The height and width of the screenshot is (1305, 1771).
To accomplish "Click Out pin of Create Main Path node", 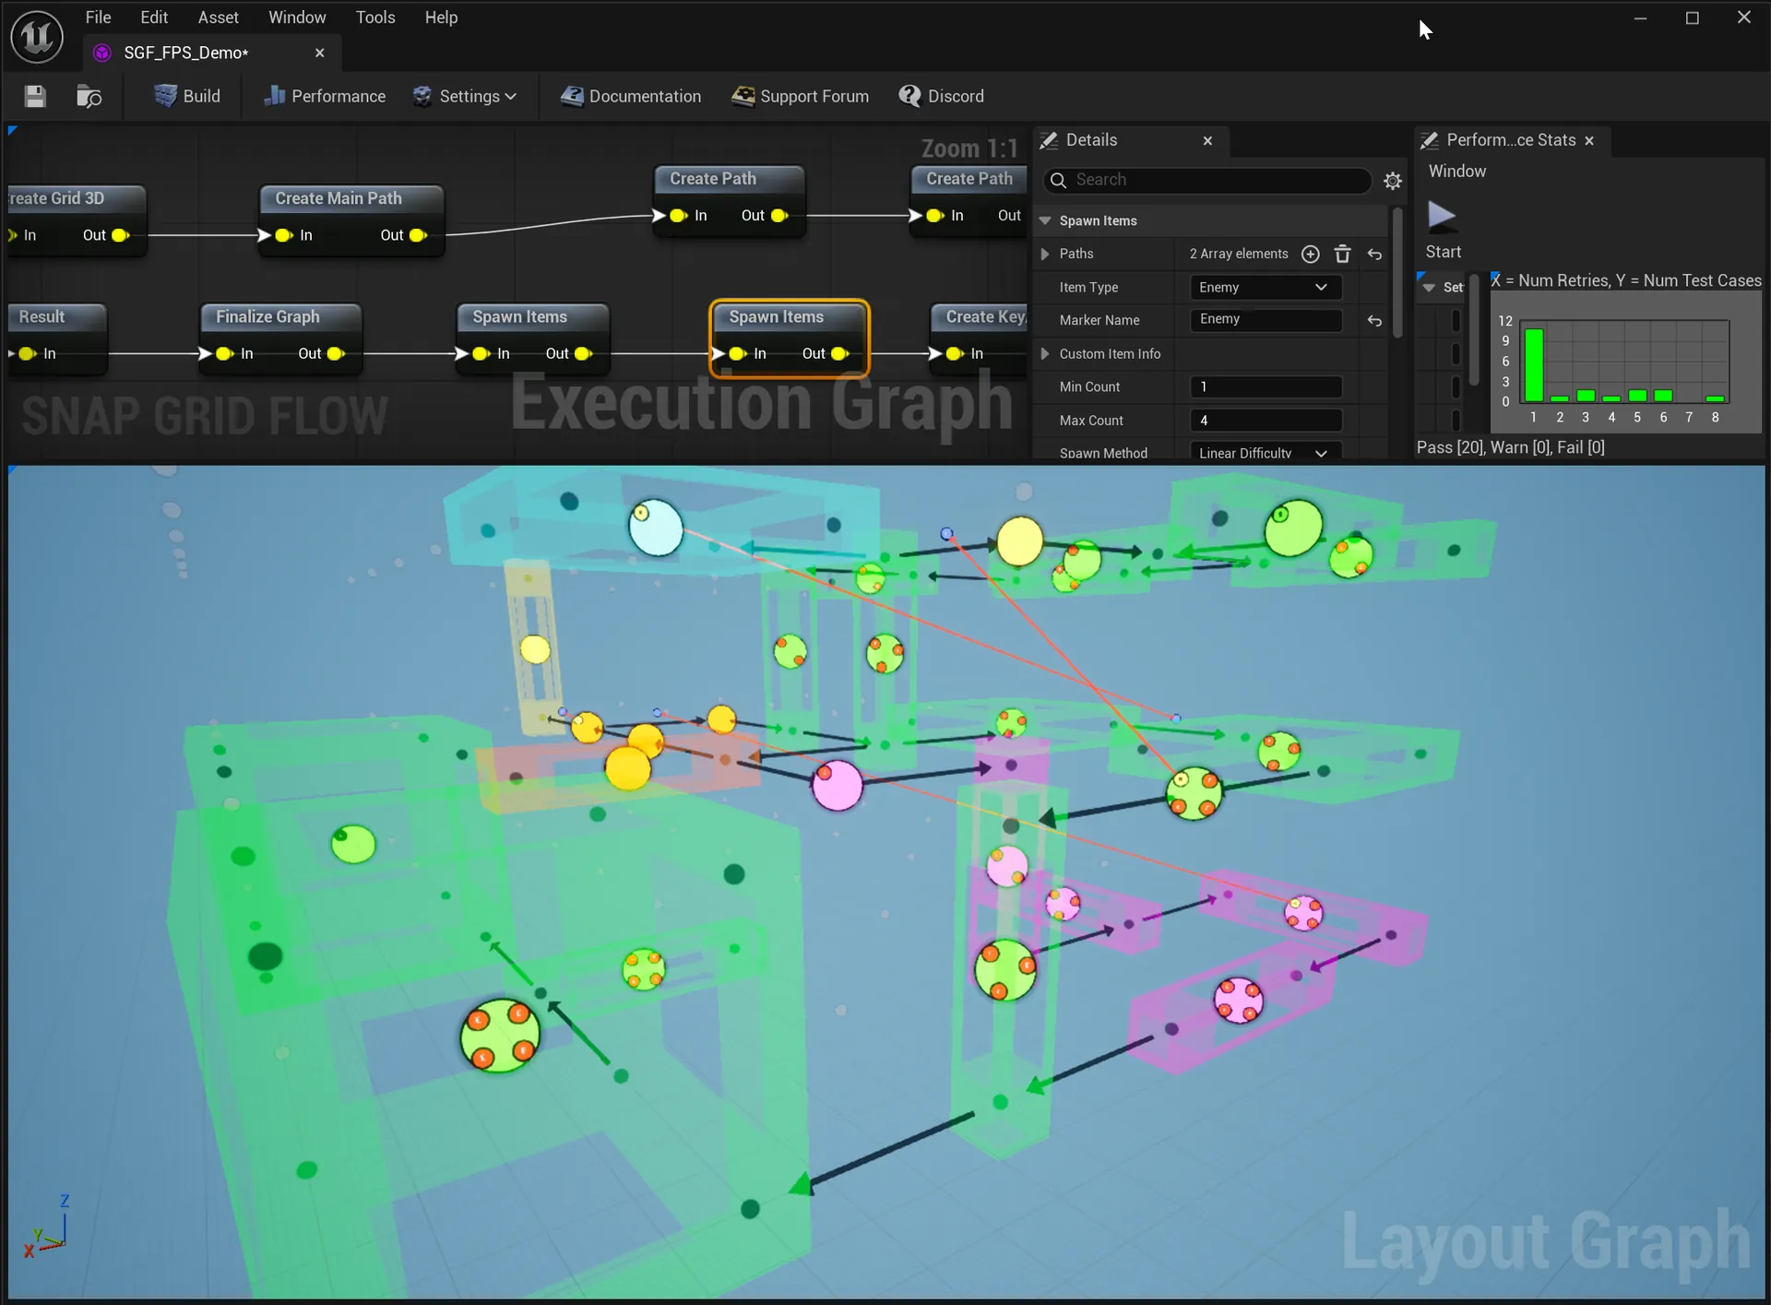I will coord(418,235).
